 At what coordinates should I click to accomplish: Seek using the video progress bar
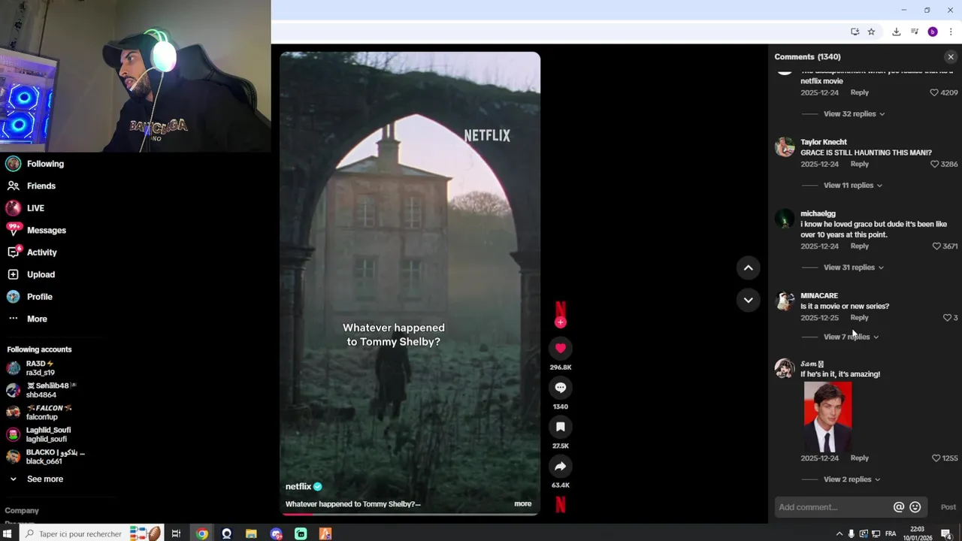point(410,514)
